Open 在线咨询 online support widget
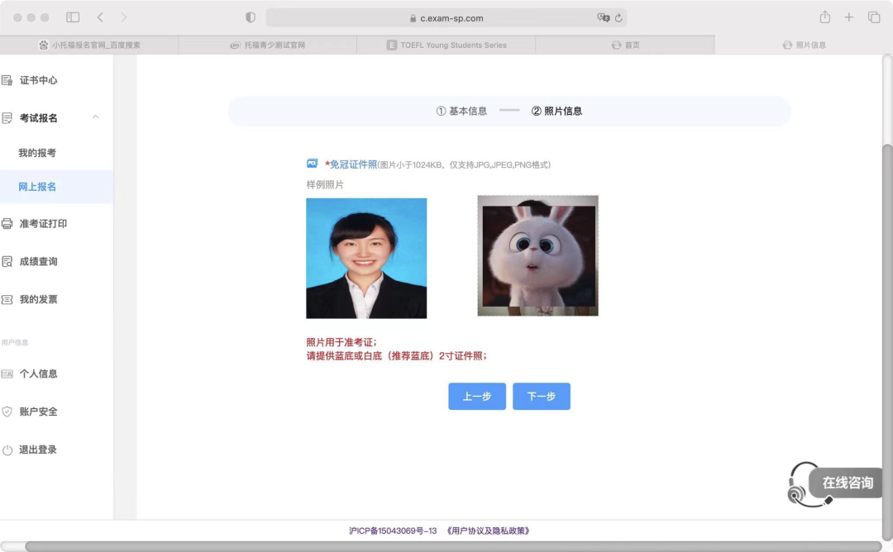Viewport: 893px width, 552px height. tap(847, 483)
